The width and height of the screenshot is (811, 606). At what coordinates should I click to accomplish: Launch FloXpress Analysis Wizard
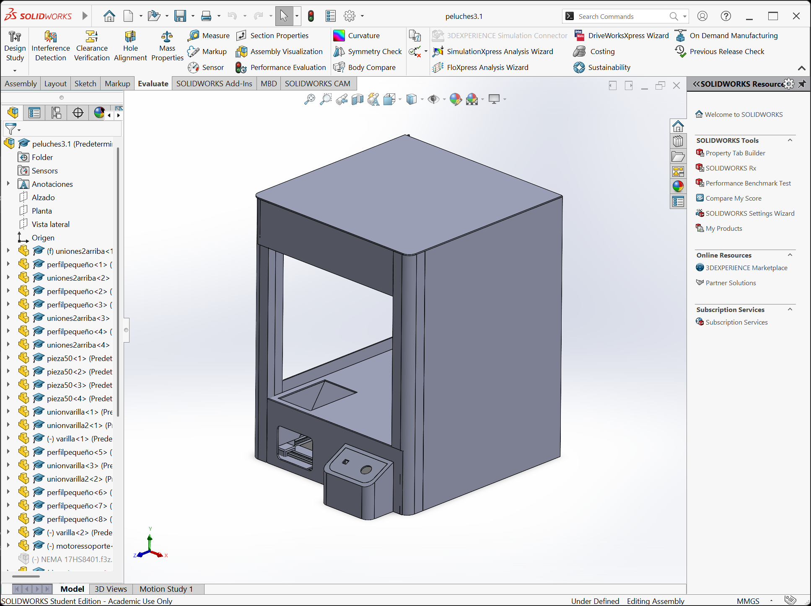[481, 67]
